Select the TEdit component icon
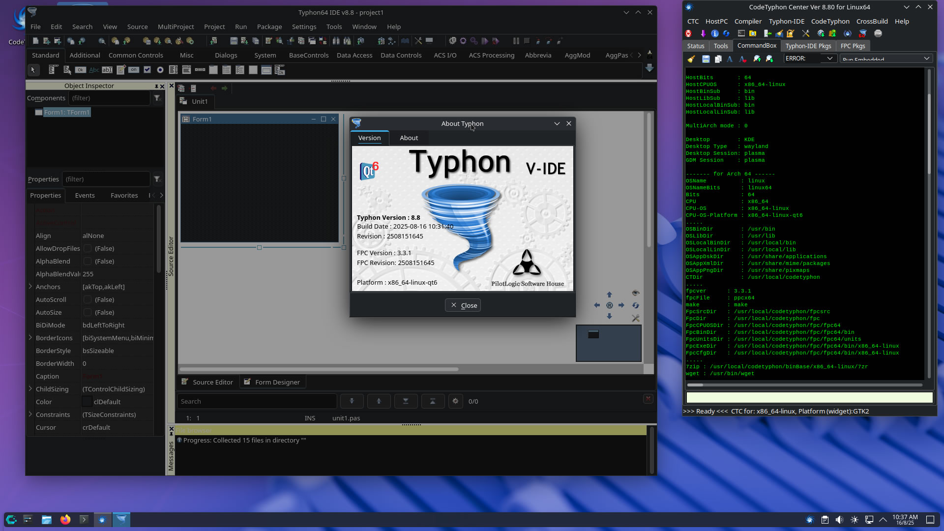This screenshot has height=531, width=944. [x=107, y=70]
